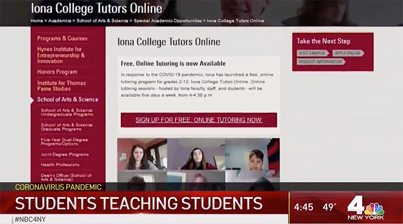The height and width of the screenshot is (224, 403).
Task: Go to School of Arts & Science breadcrumb
Action: point(101,21)
